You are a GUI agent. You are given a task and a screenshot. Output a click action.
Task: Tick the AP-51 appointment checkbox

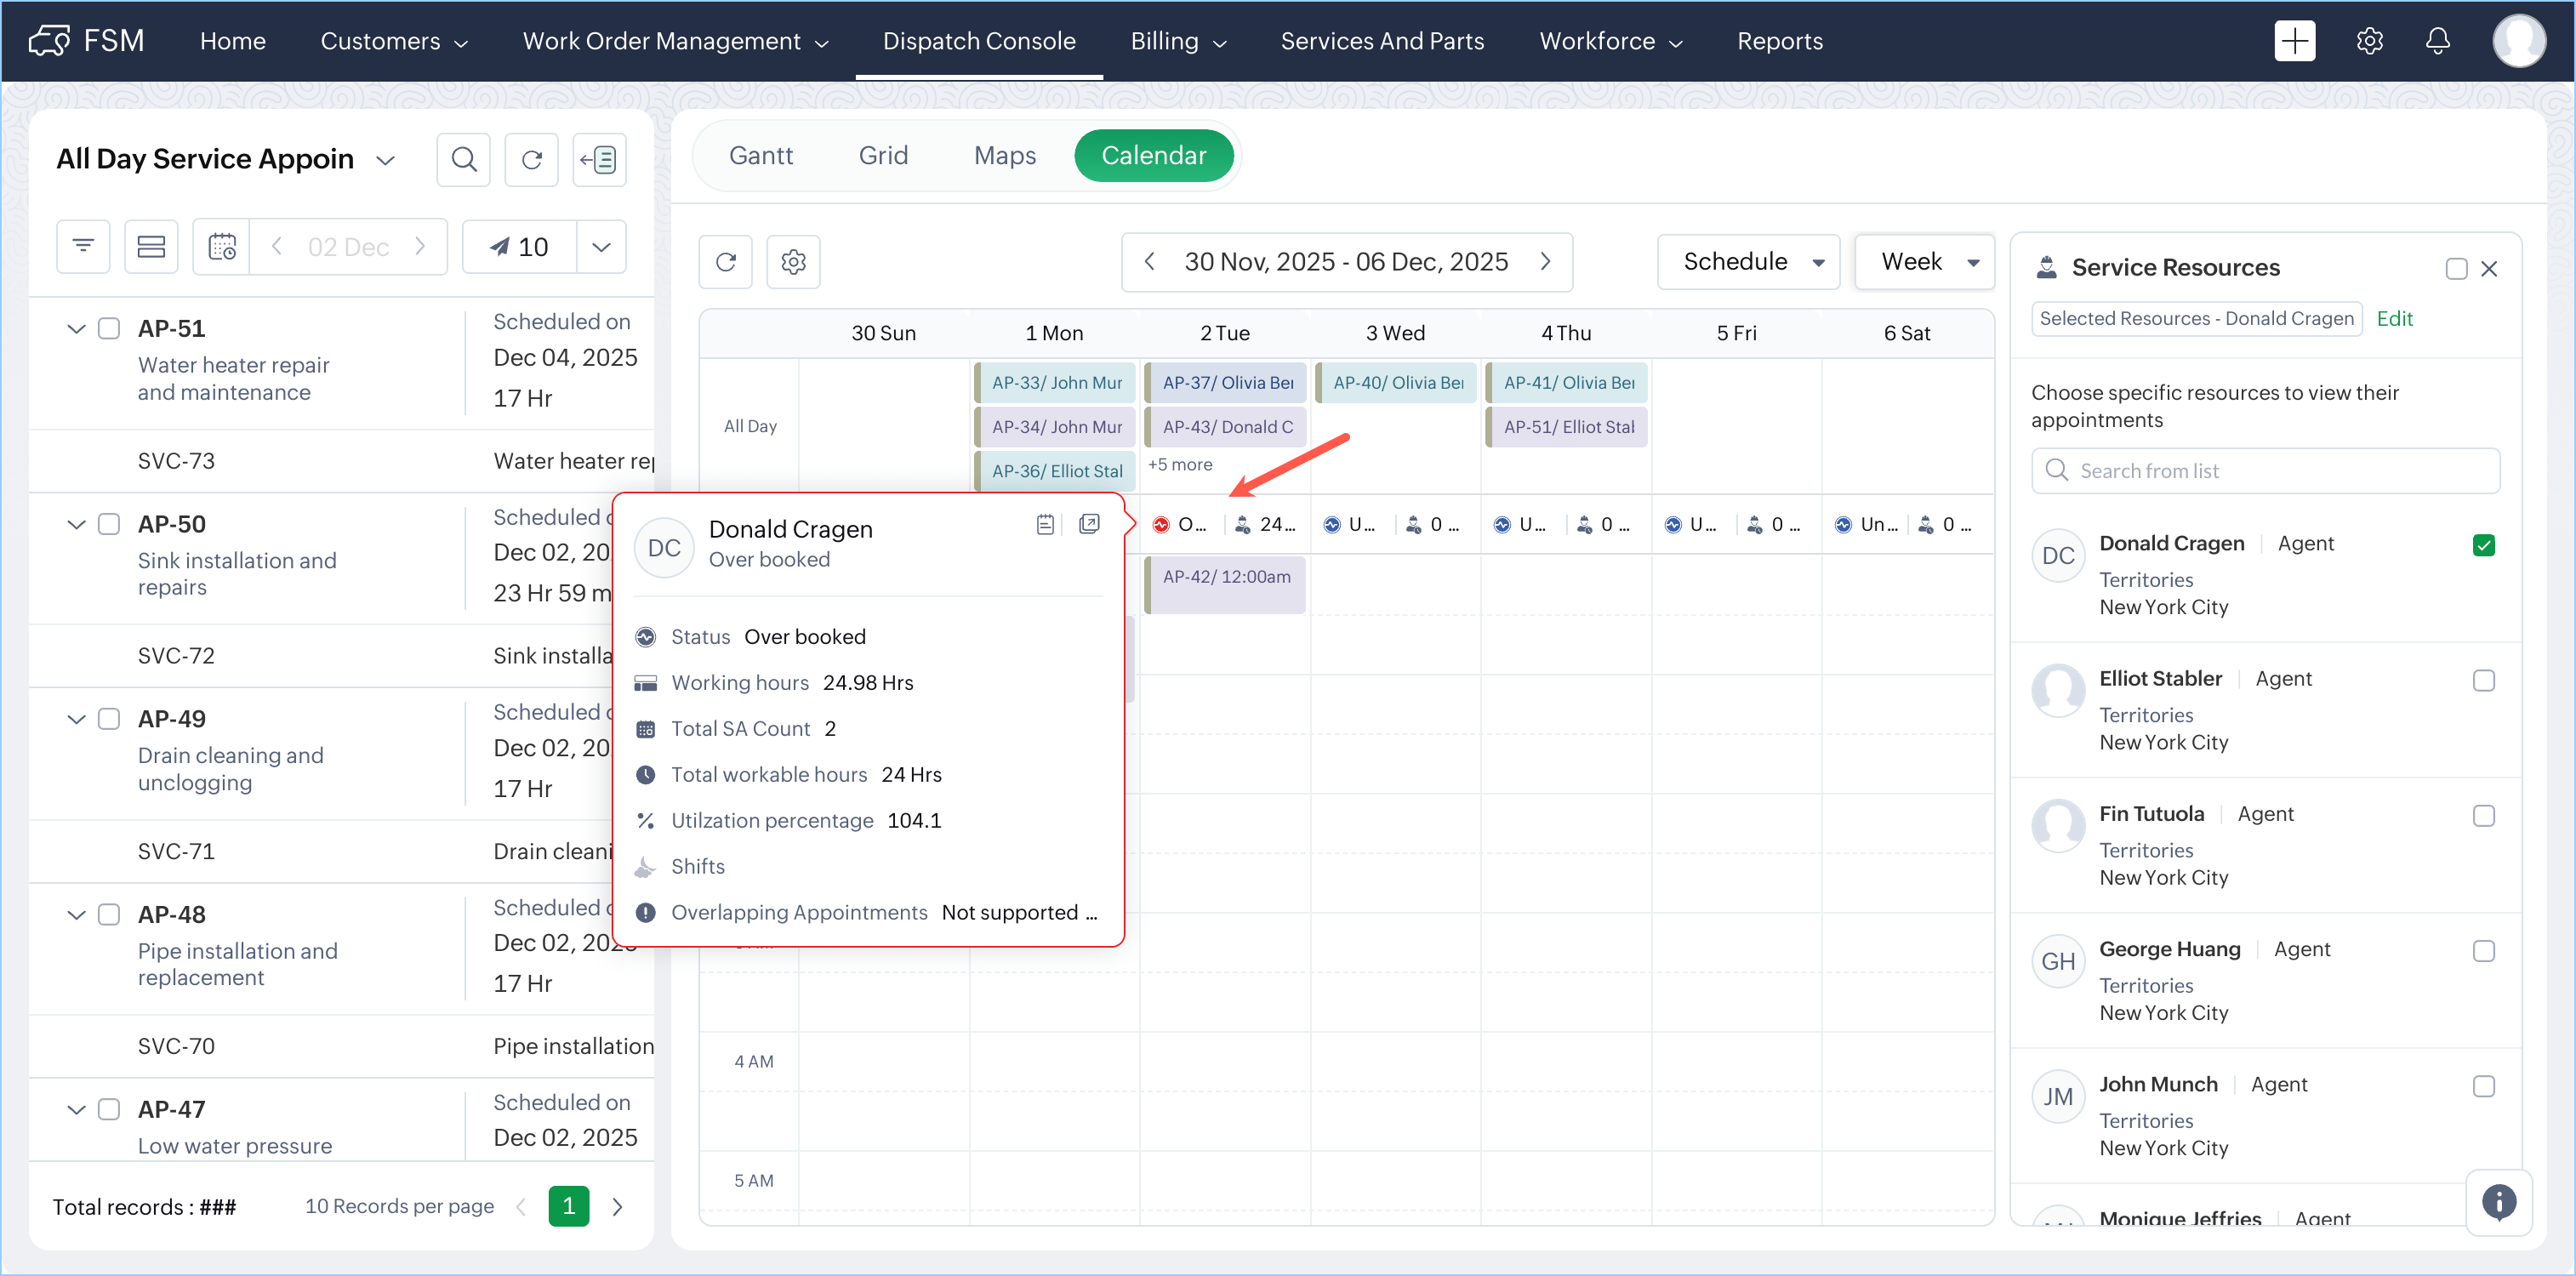pyautogui.click(x=109, y=328)
